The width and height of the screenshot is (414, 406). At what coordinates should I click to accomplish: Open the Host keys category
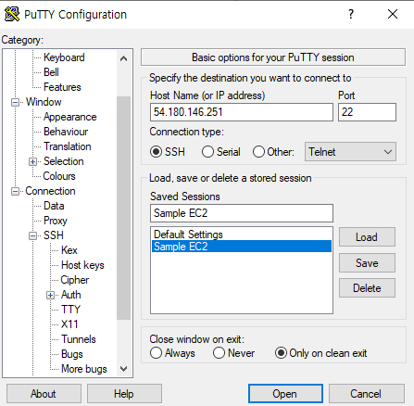click(x=82, y=265)
